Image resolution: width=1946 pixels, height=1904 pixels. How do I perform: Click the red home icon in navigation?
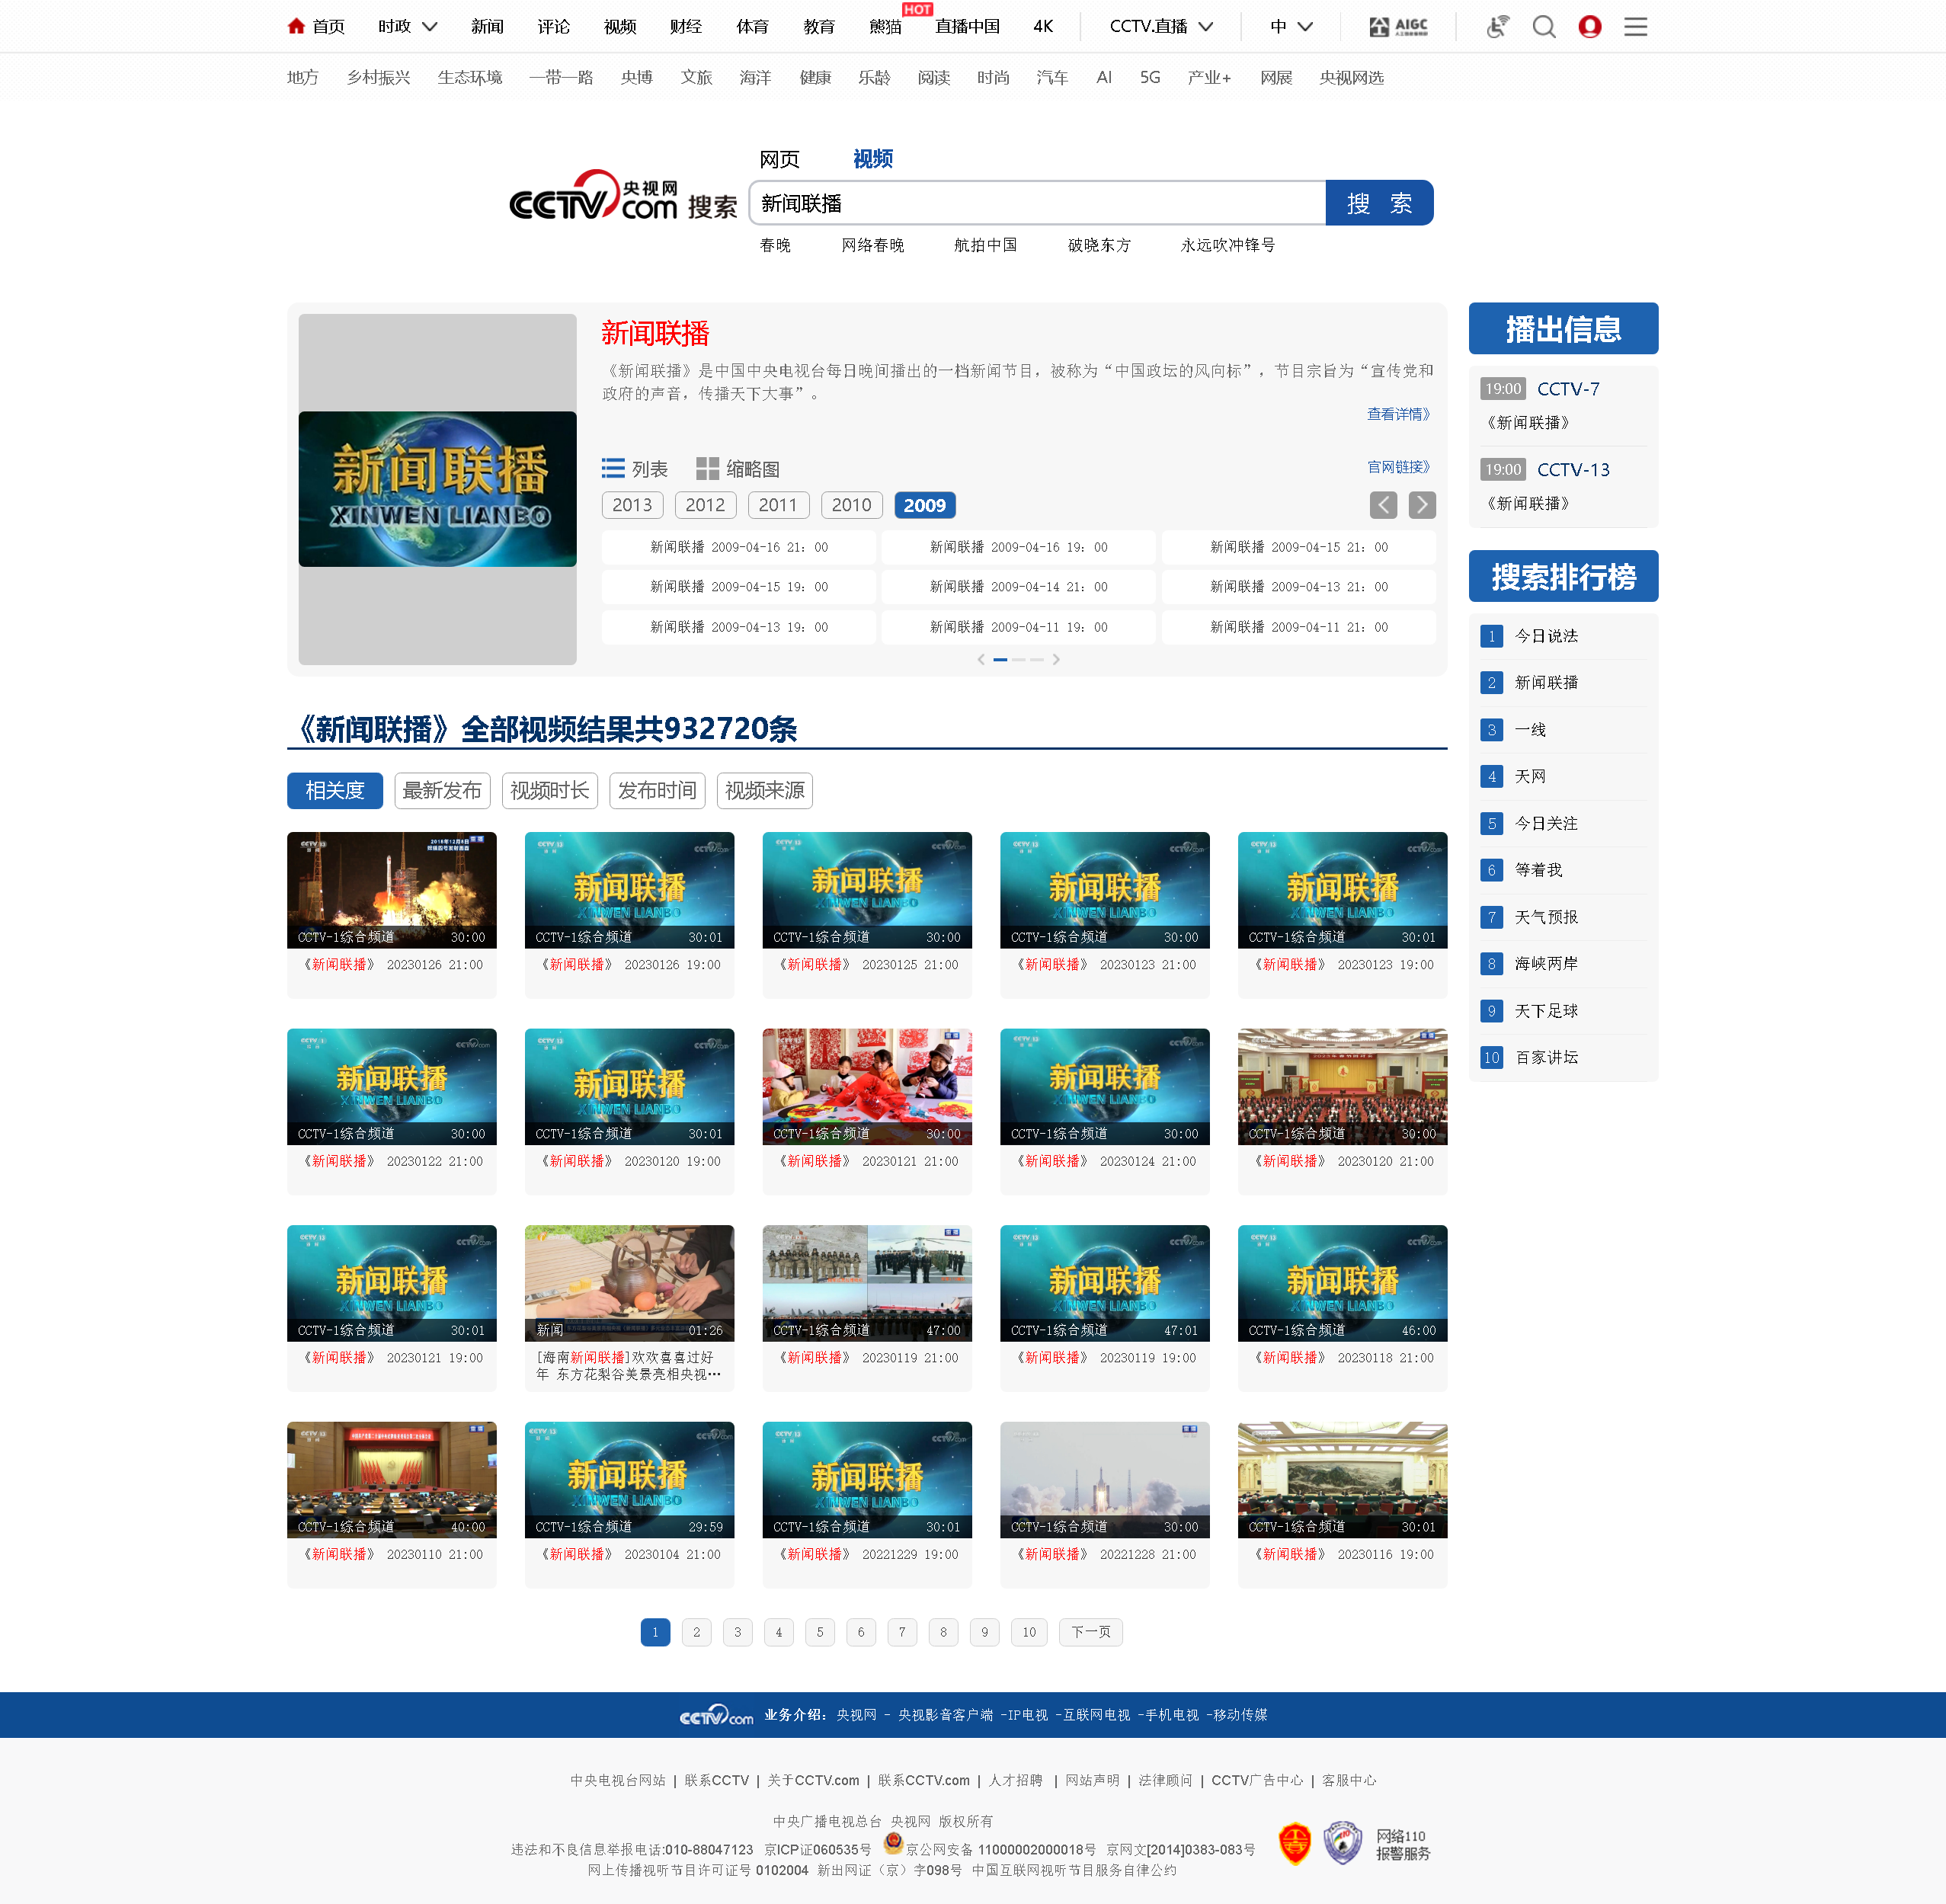coord(296,26)
